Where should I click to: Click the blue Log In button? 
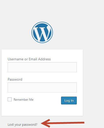pos(69,100)
